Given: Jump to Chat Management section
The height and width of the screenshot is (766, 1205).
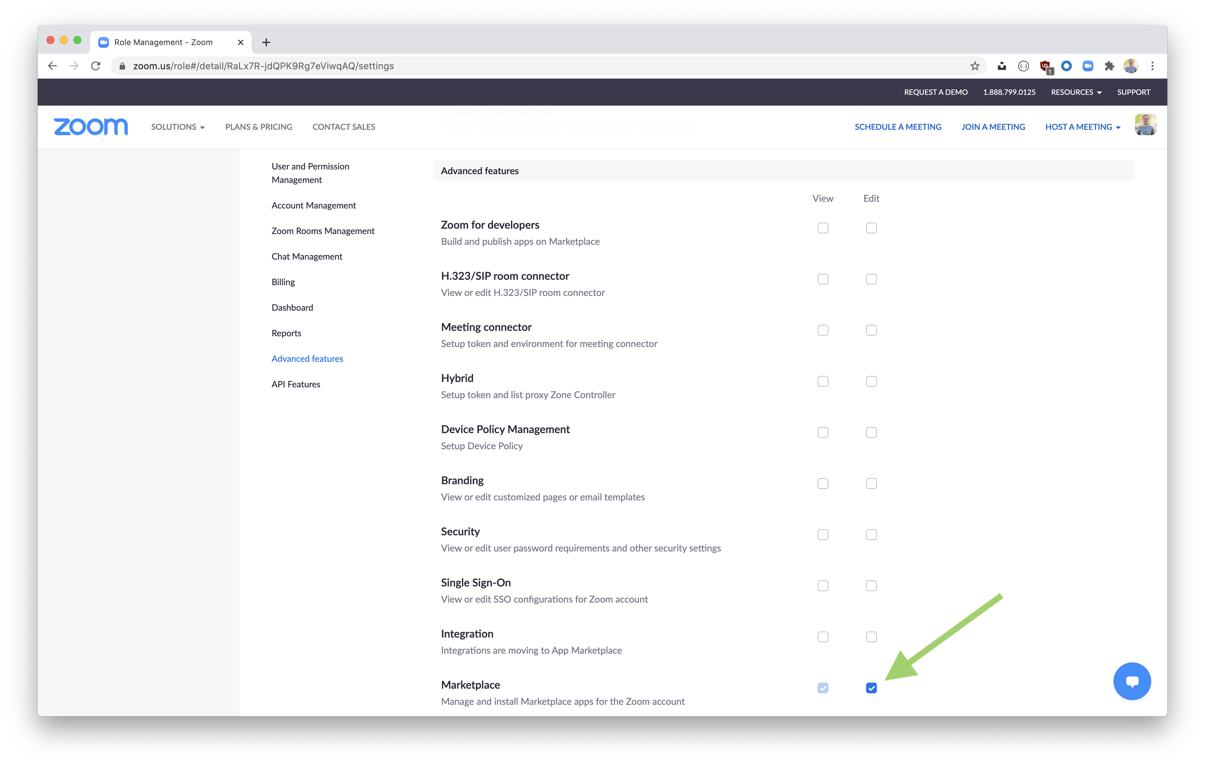Looking at the screenshot, I should pos(307,256).
